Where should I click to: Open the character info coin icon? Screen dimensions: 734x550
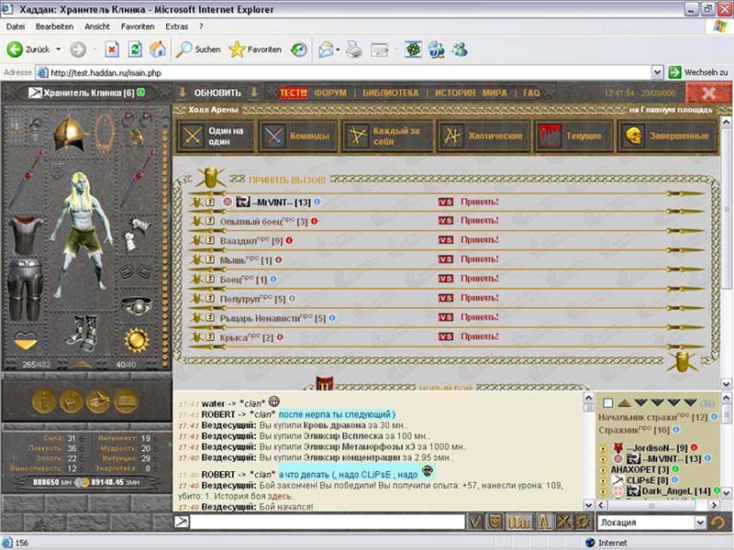[x=44, y=401]
